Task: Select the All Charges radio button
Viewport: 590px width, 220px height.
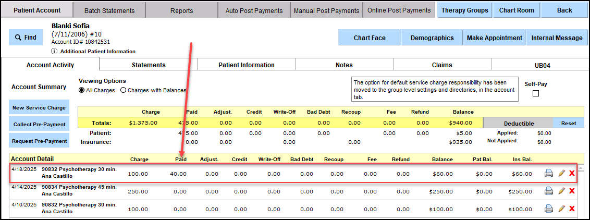Action: point(82,90)
